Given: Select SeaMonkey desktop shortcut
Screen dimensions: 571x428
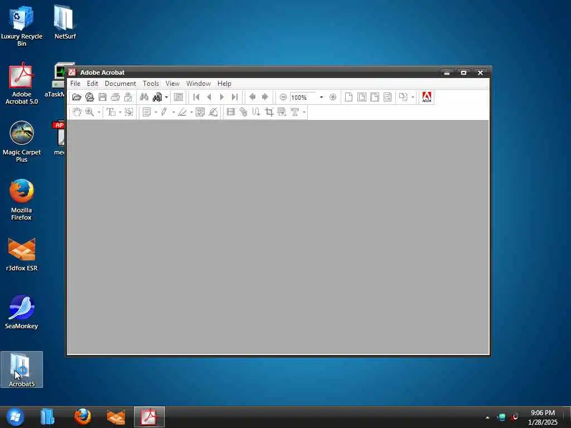Looking at the screenshot, I should click(22, 312).
